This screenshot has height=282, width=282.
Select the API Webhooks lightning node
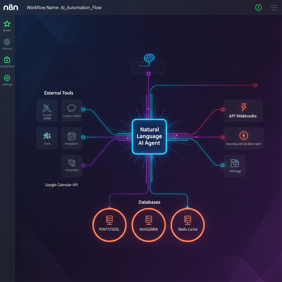[243, 110]
